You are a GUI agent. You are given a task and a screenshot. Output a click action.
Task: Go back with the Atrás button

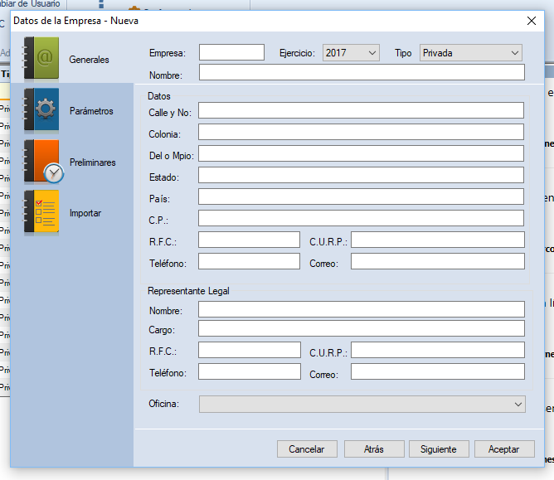click(x=373, y=449)
